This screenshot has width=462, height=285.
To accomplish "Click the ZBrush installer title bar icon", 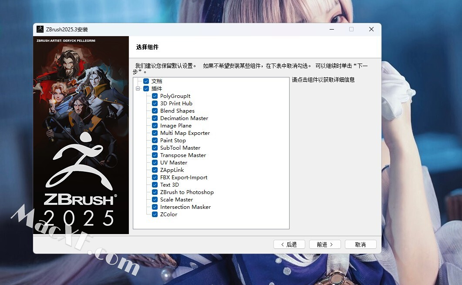I will (40, 29).
